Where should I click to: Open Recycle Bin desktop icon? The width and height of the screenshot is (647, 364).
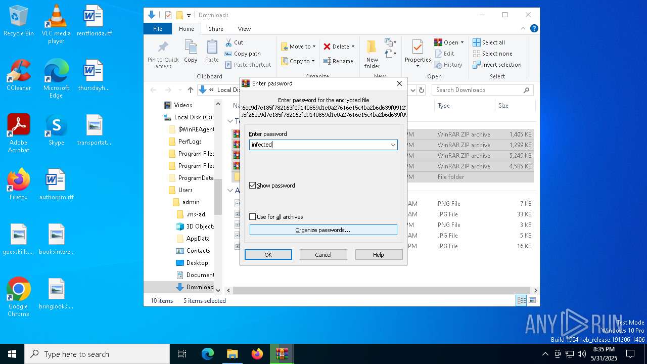click(19, 21)
